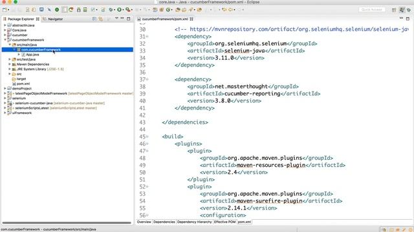Expand the Maven Dependencies node
The image size is (414, 232).
pyautogui.click(x=10, y=64)
